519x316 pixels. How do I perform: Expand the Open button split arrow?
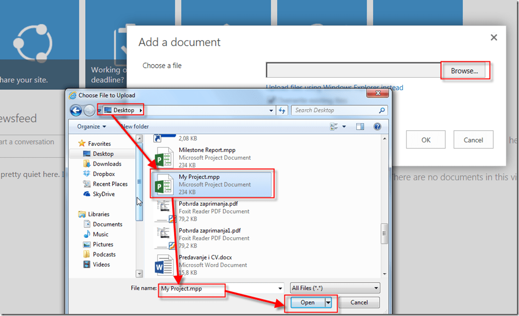(x=329, y=303)
